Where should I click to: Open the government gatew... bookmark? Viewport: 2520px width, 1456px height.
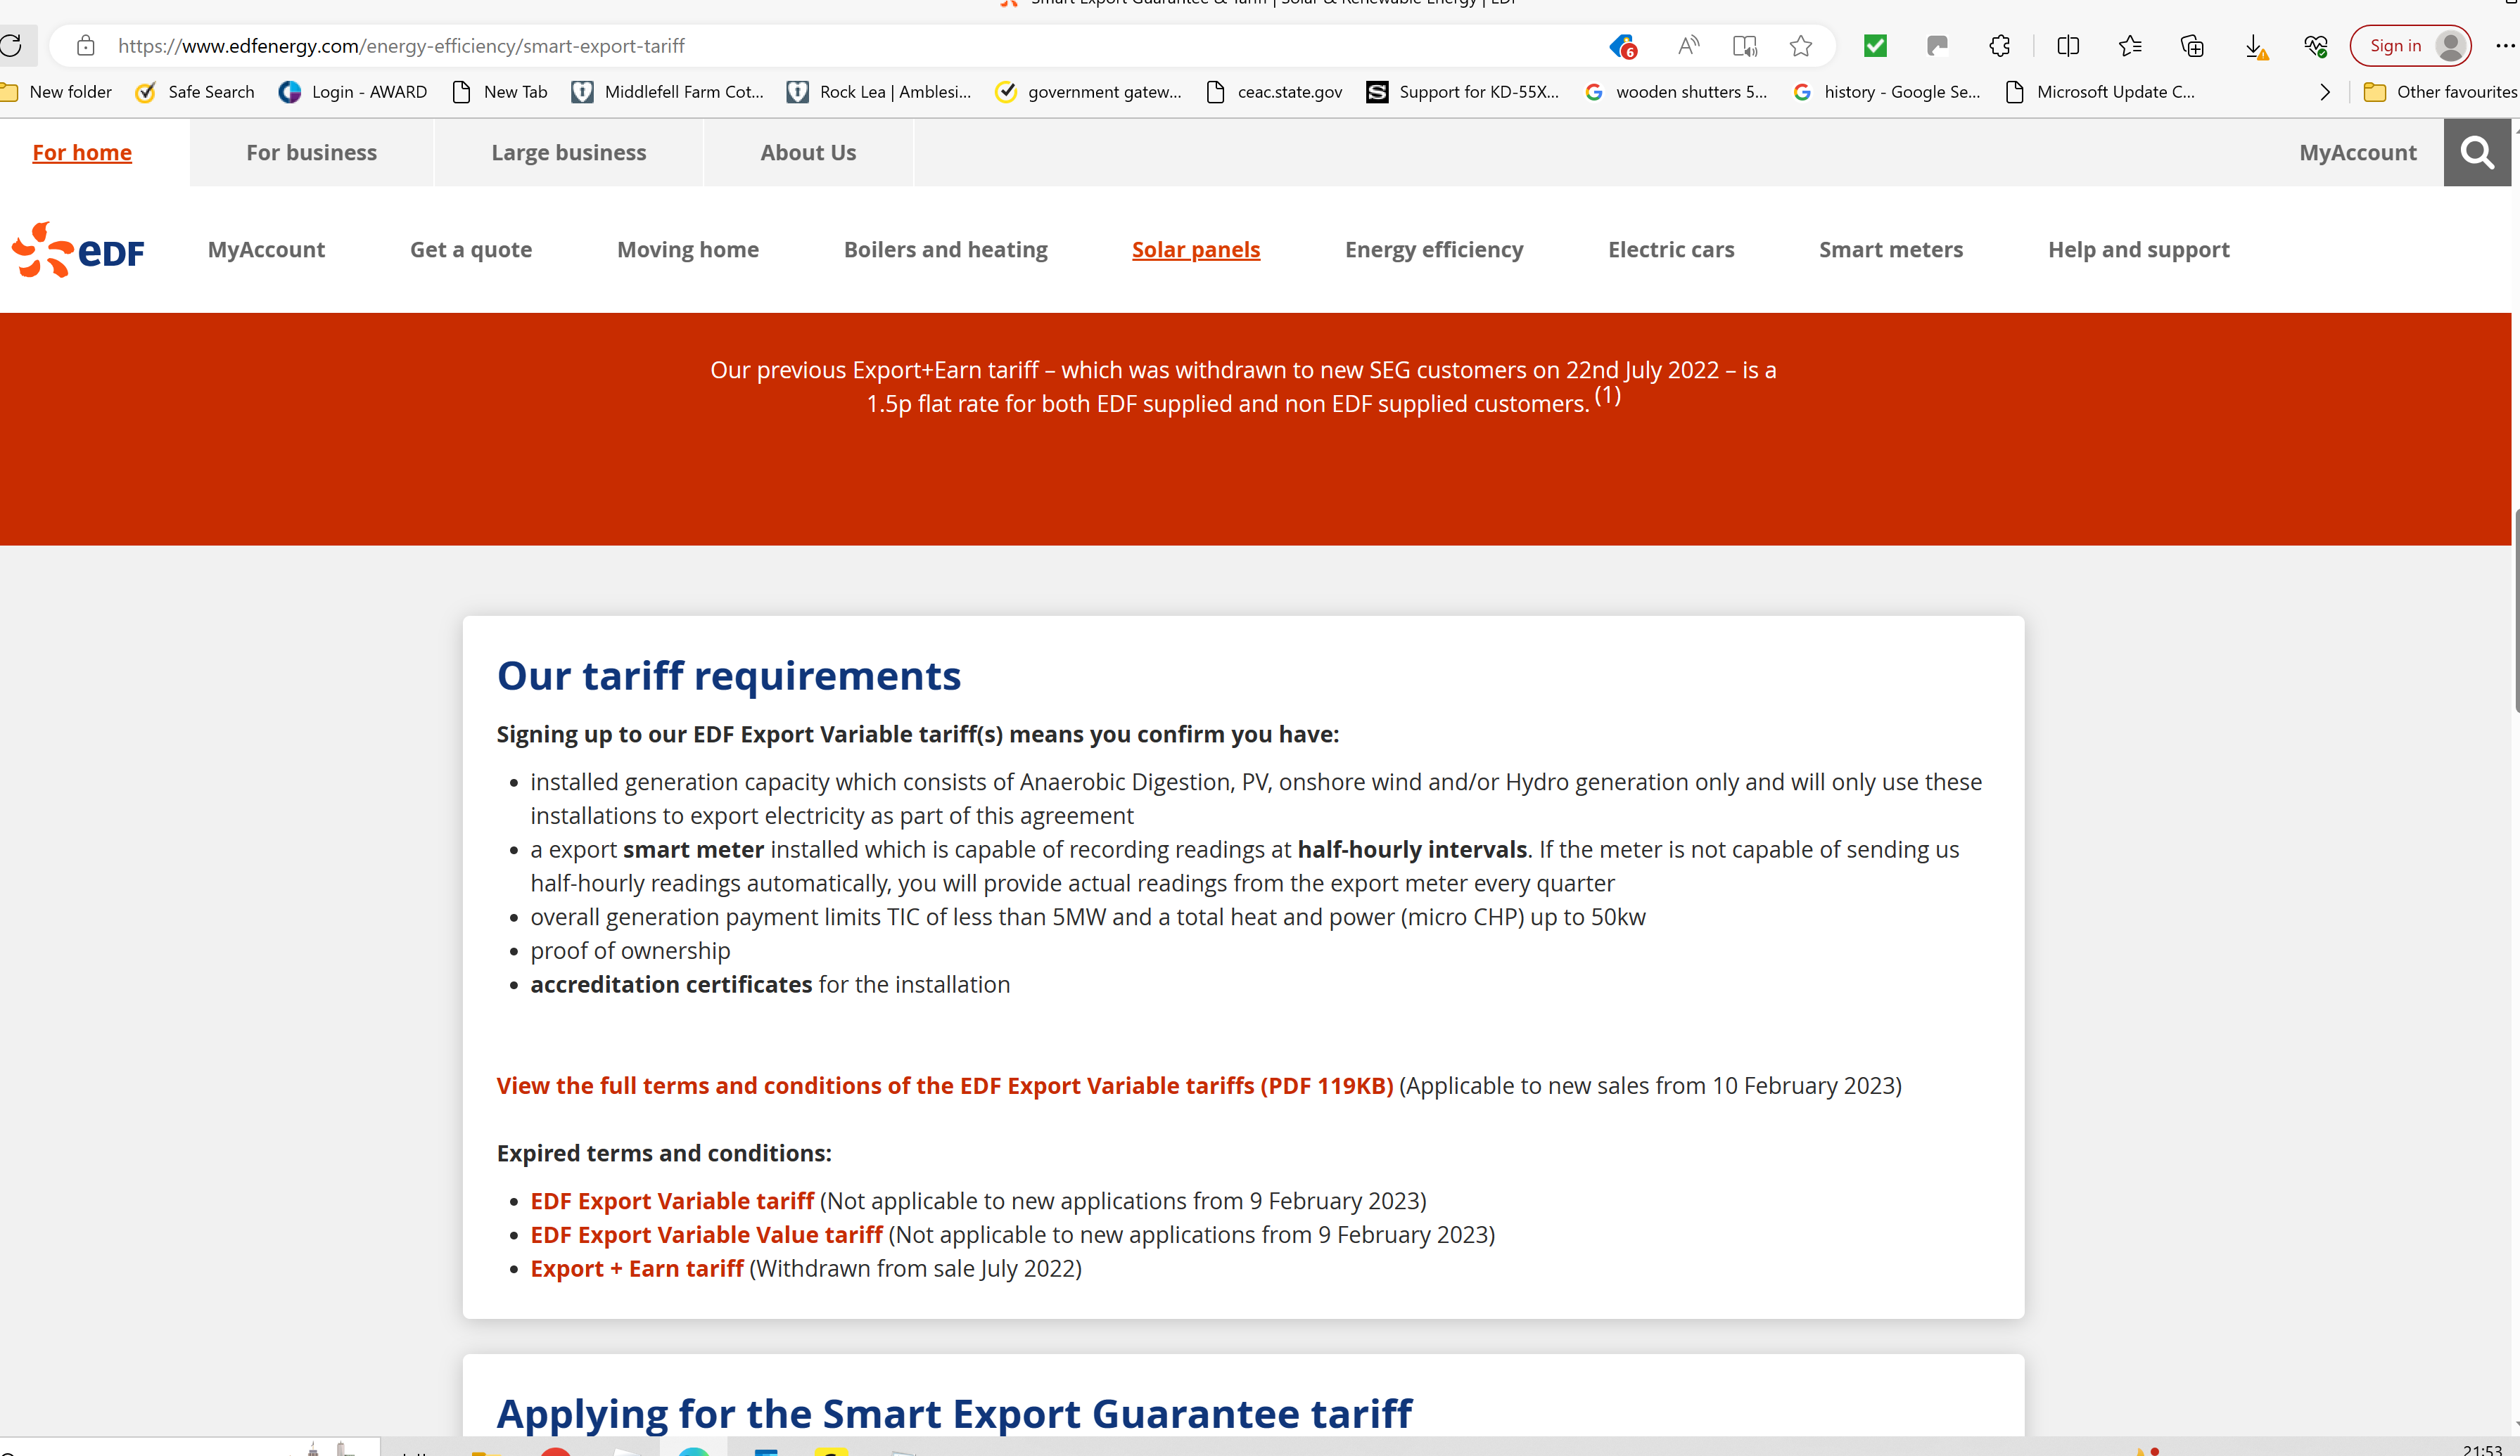(x=1089, y=92)
